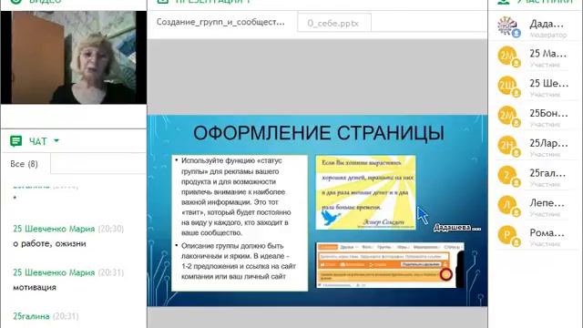Click chat sender '25галина' at 20:31
Image resolution: width=583 pixels, height=328 pixels.
[x=31, y=316]
